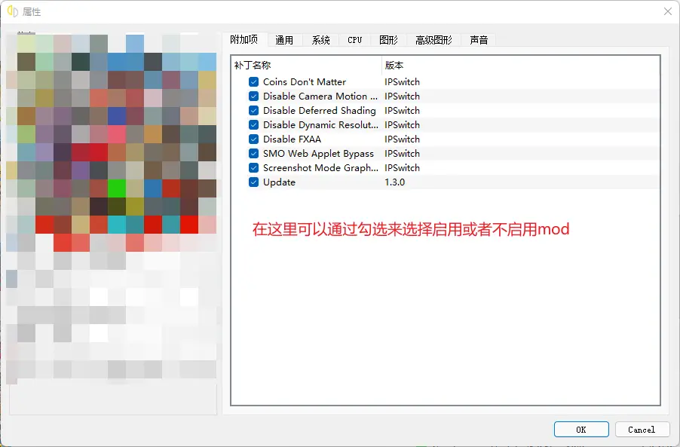Click IPSwitch version of Disable Deferred Shading
Screen dimensions: 680x447
(402, 111)
